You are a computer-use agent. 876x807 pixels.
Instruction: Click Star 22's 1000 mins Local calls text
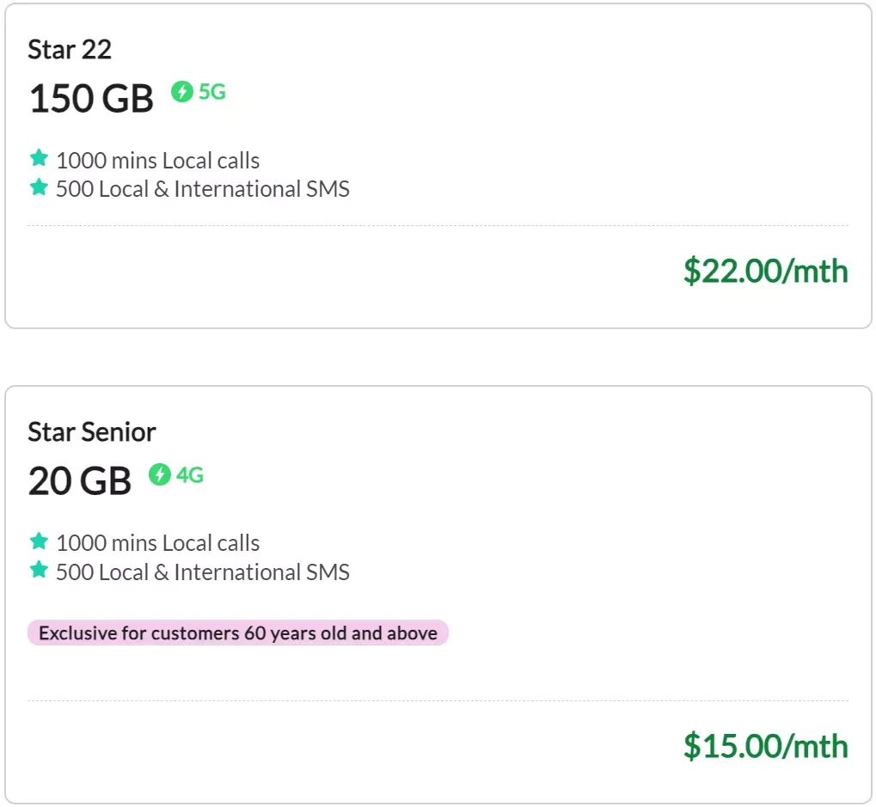click(158, 161)
